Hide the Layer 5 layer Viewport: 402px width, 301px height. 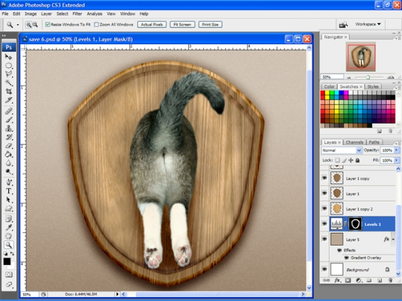tap(324, 239)
